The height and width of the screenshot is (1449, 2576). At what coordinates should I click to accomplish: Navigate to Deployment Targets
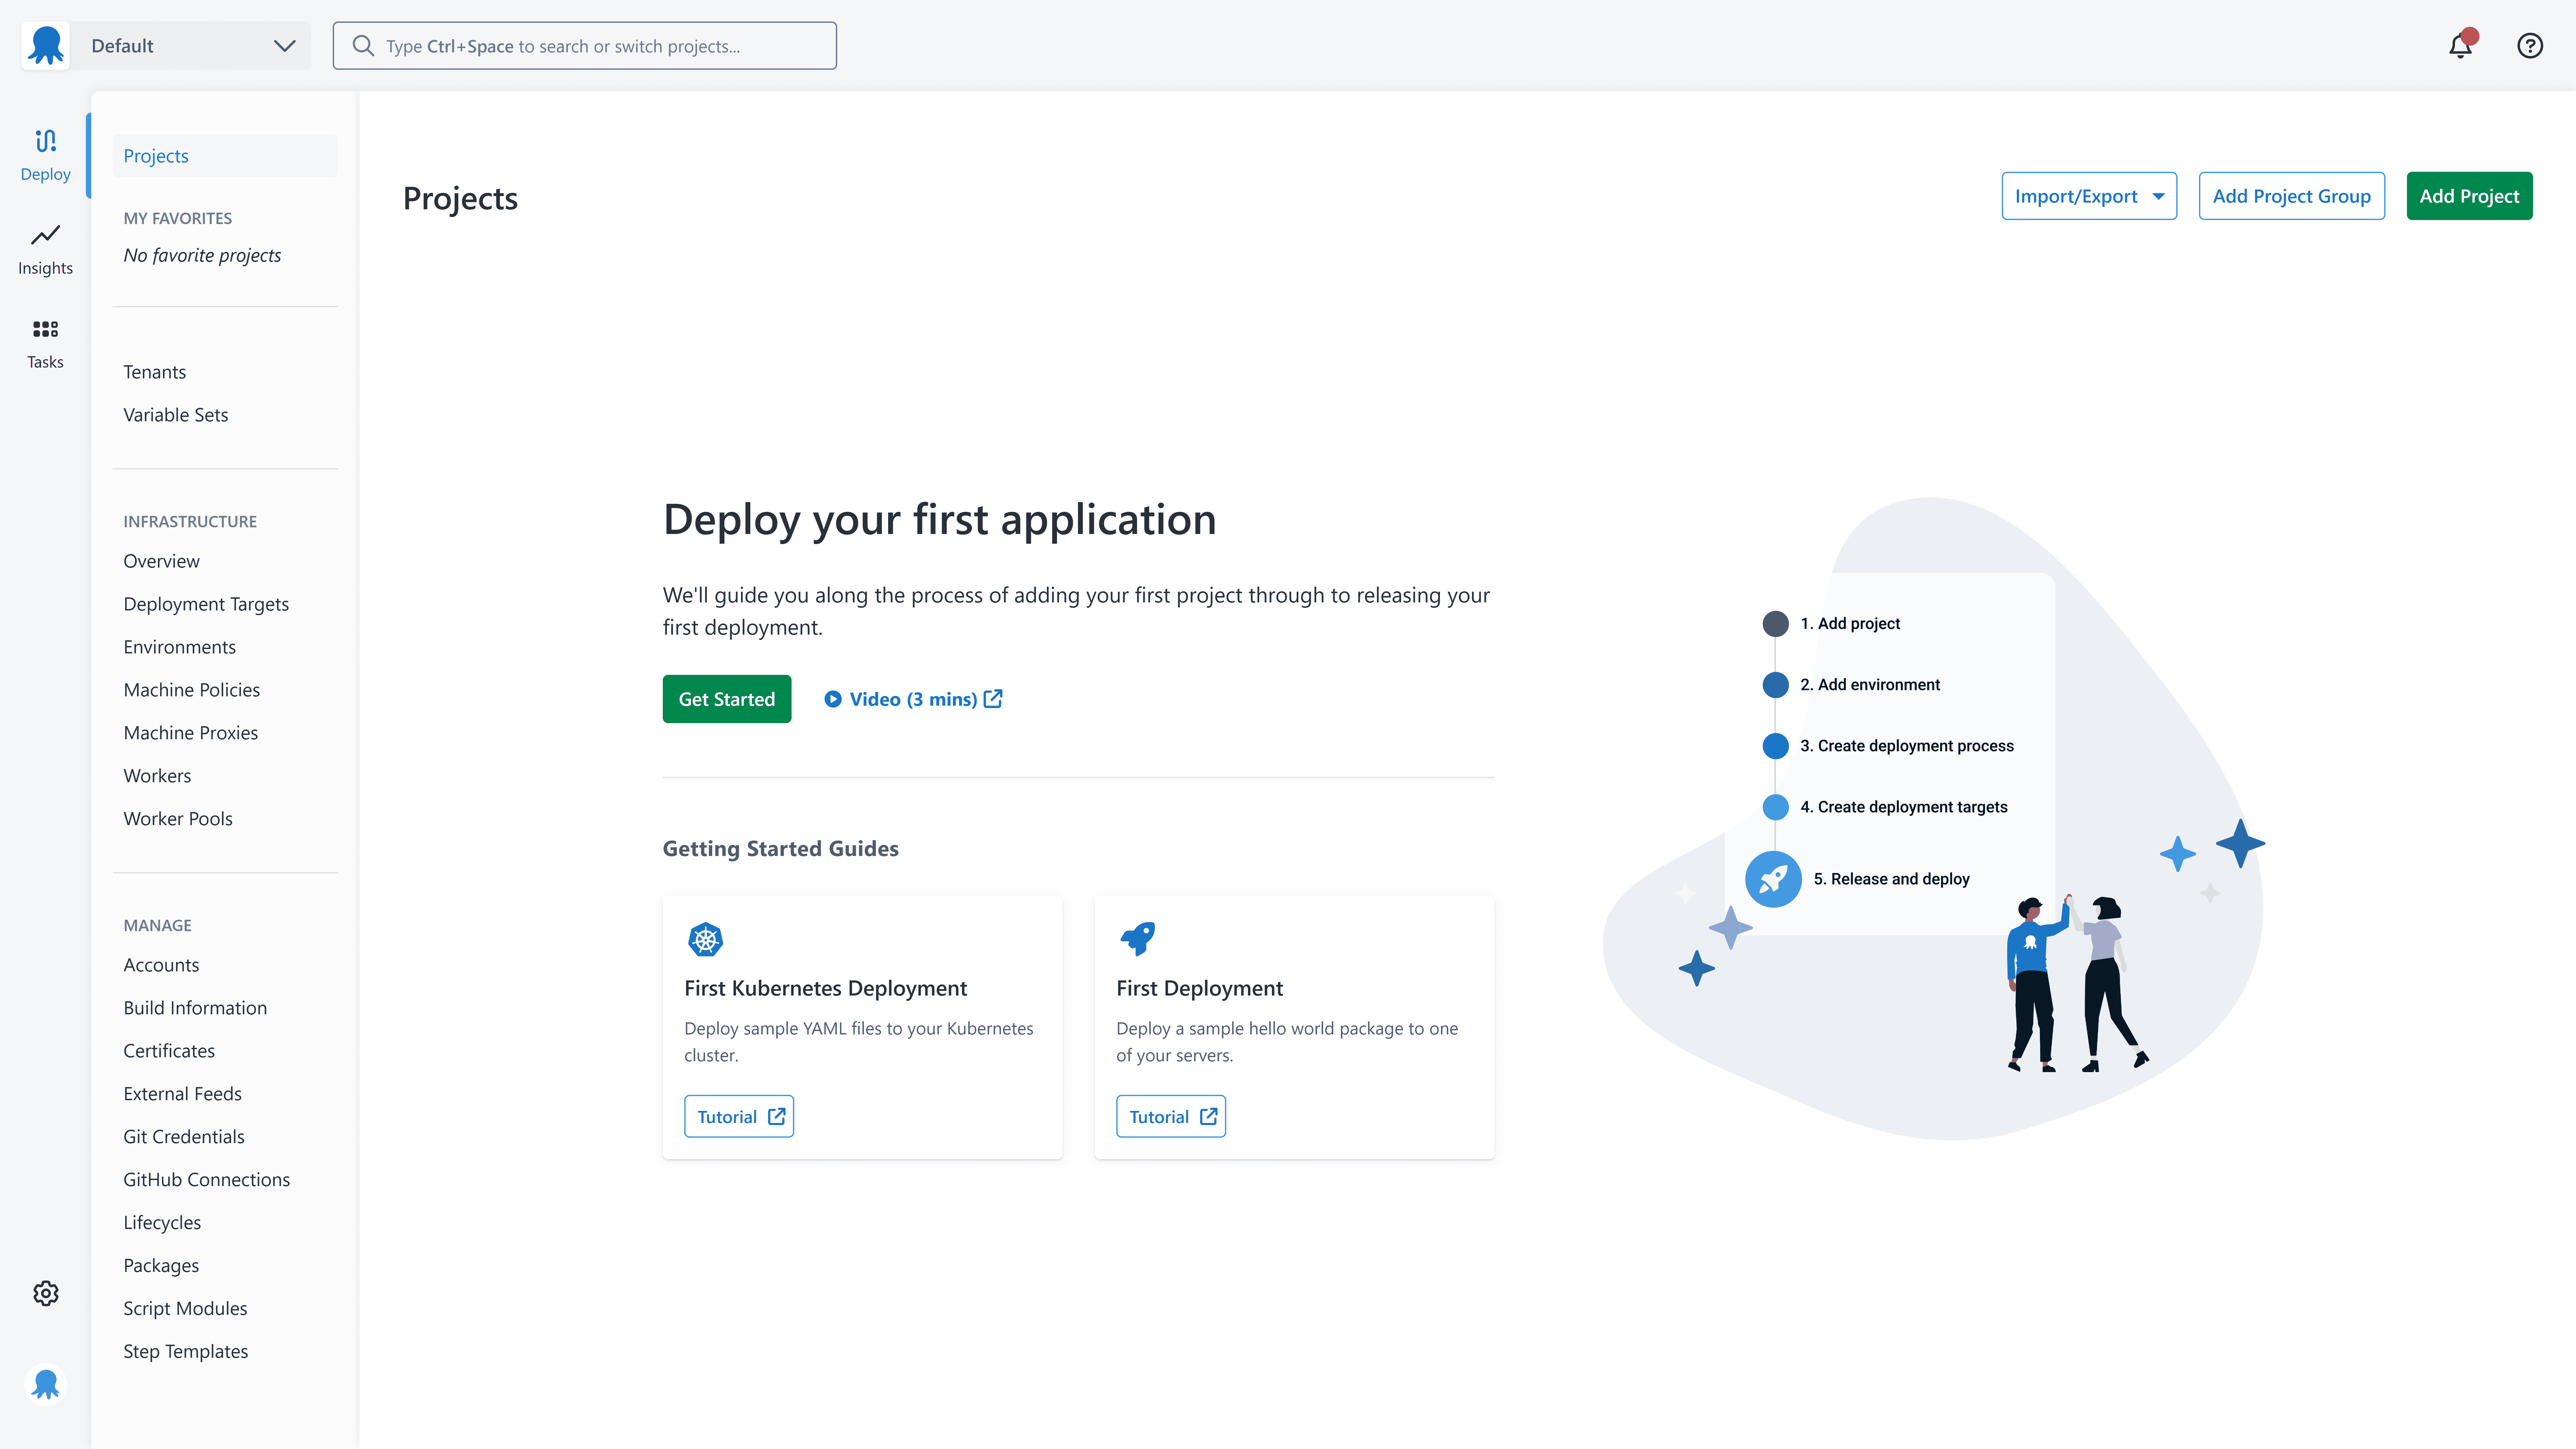pyautogui.click(x=206, y=604)
